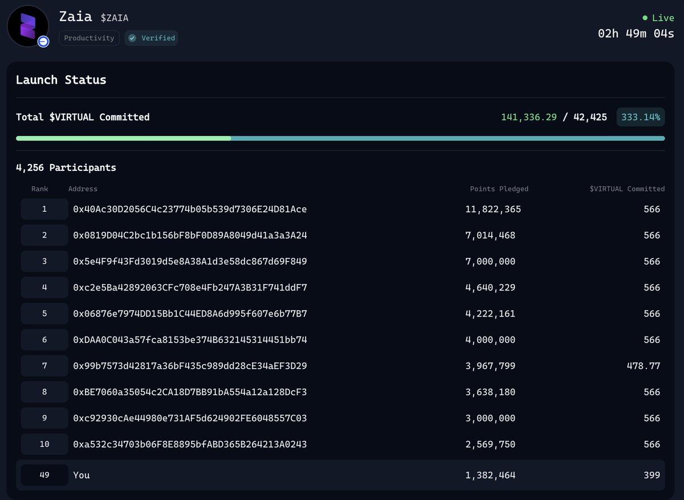Click your points value 1,382,464
Viewport: 684px width, 500px height.
(490, 475)
